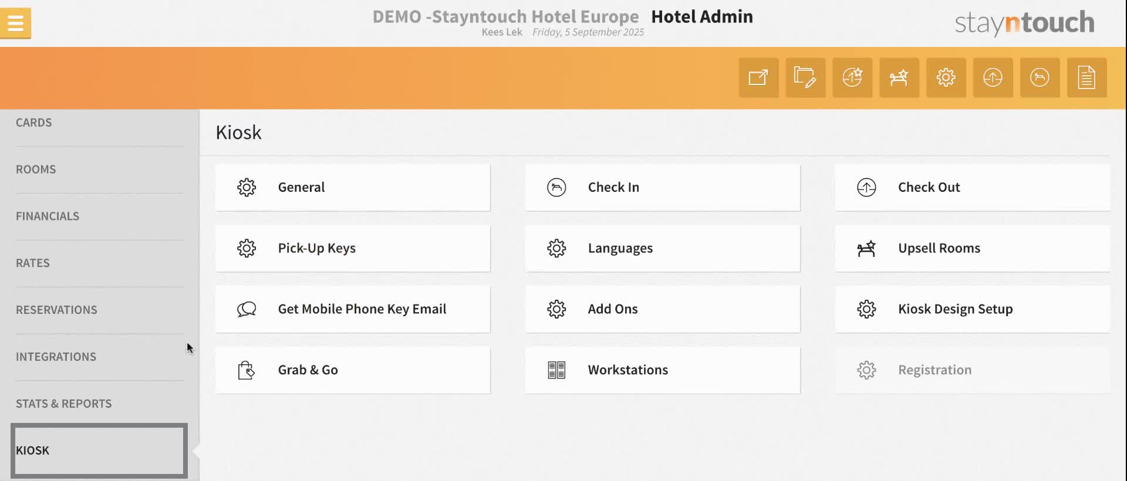This screenshot has height=481, width=1127.
Task: Click the gear icon beside General
Action: tap(247, 187)
